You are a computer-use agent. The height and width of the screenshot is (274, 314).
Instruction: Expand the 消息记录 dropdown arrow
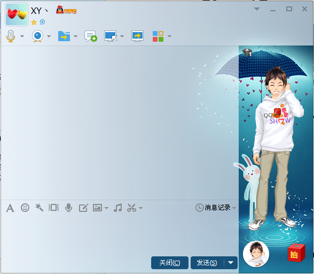(234, 208)
